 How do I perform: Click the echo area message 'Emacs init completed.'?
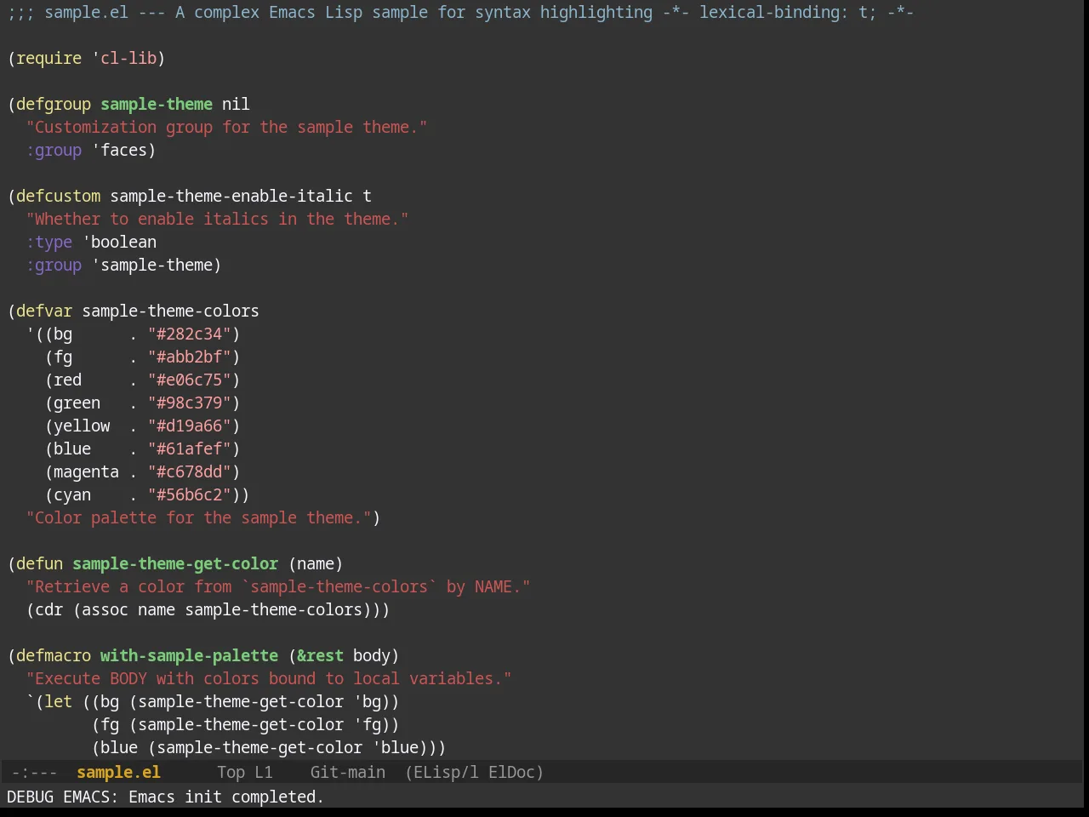[226, 797]
